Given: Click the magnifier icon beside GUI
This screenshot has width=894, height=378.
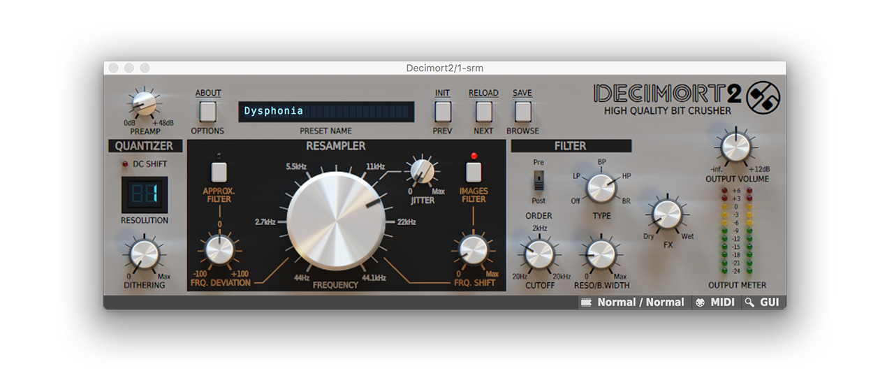Looking at the screenshot, I should click(x=749, y=303).
